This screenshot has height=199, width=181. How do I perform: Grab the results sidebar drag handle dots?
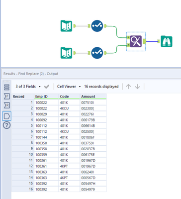6,81
